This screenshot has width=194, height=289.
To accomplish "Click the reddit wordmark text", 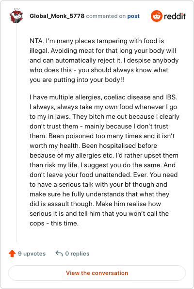I will click(175, 16).
